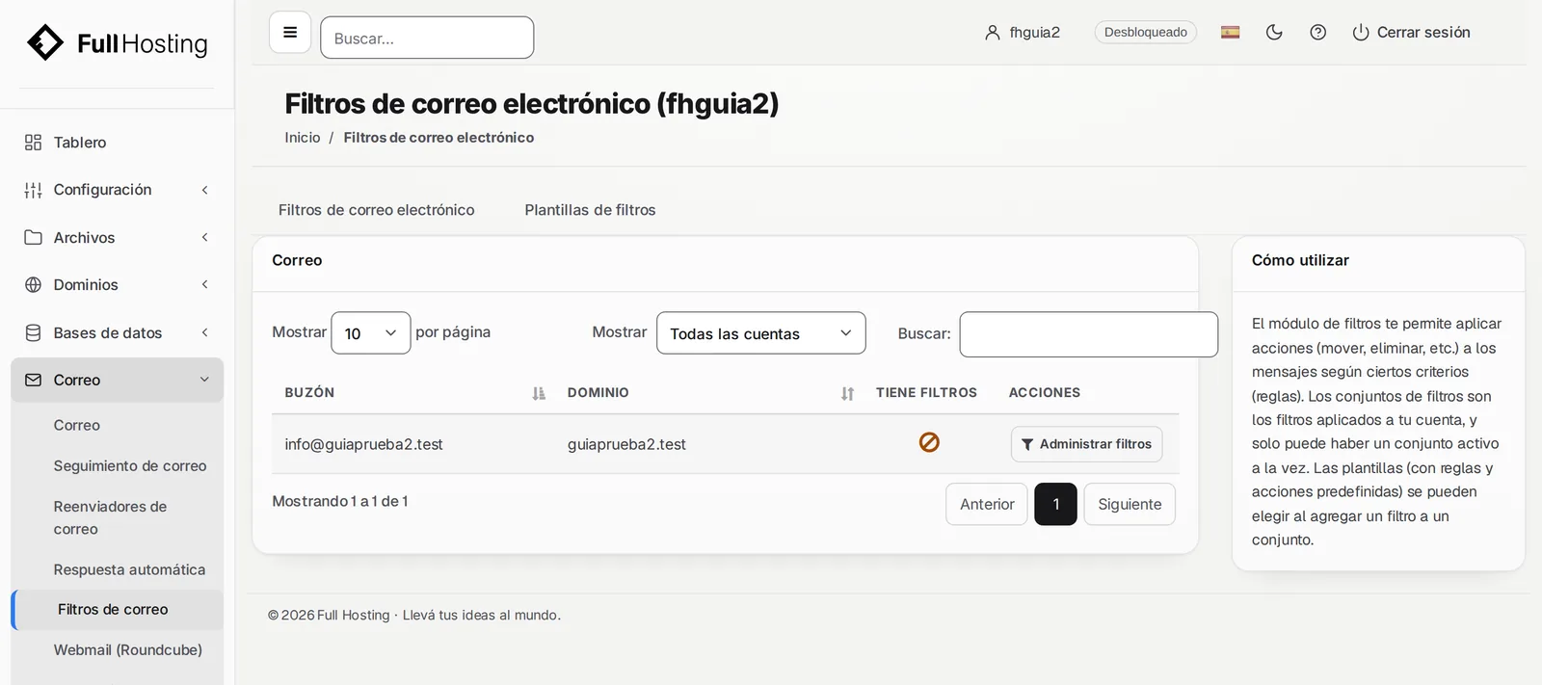Click Acciones column header
Screen dimensions: 1542x685
pyautogui.click(x=1045, y=393)
